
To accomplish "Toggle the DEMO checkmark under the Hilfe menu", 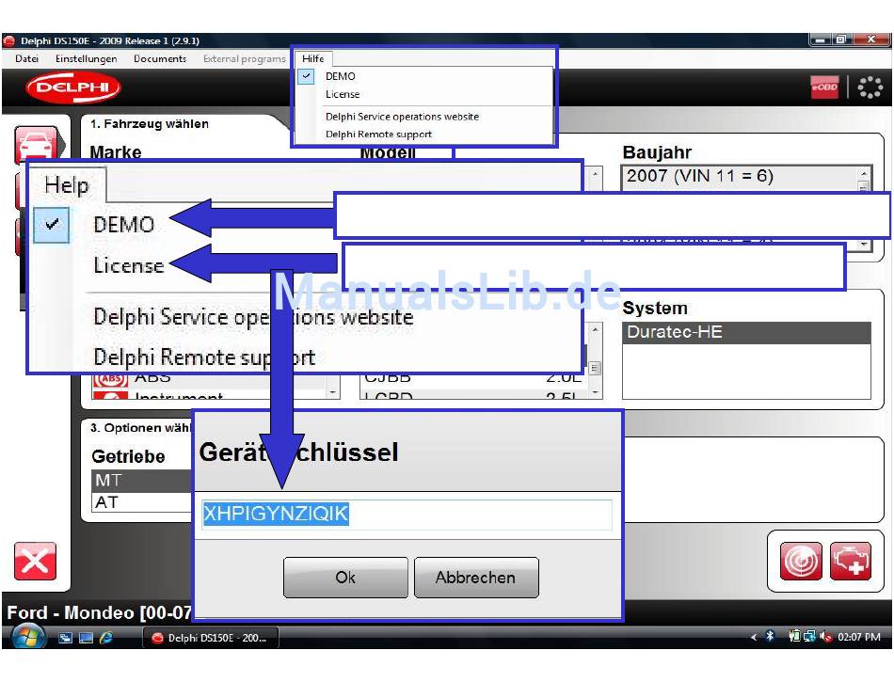I will click(x=306, y=76).
